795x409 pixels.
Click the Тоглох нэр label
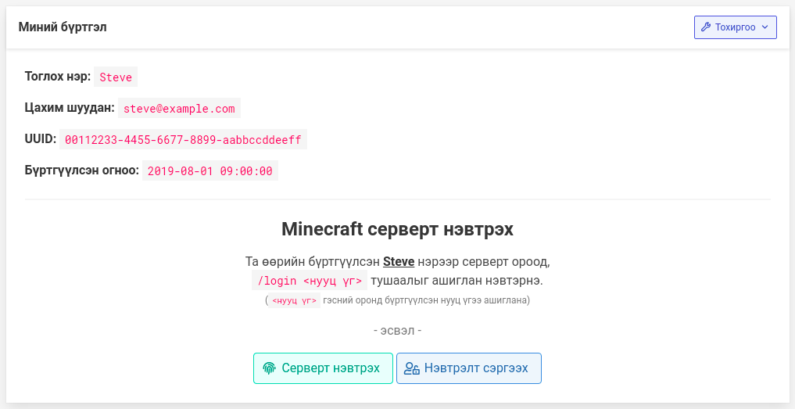coord(58,77)
